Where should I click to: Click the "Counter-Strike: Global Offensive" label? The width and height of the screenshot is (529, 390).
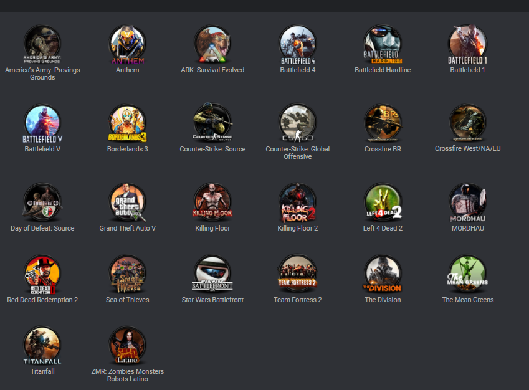[298, 153]
